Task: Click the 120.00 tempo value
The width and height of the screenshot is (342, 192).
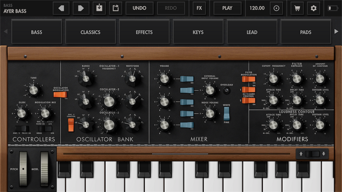Action: coord(257,8)
